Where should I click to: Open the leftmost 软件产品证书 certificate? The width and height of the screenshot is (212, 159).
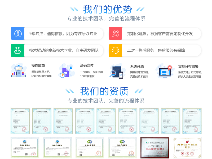coord(58,148)
